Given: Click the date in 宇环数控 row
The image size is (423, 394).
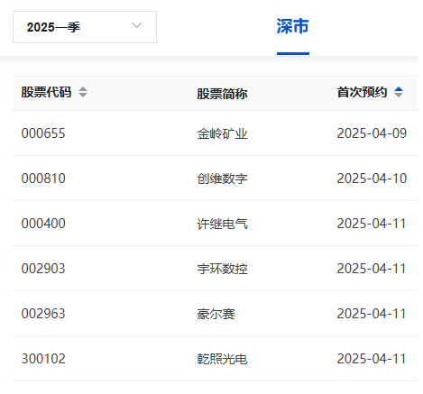Looking at the screenshot, I should [372, 269].
